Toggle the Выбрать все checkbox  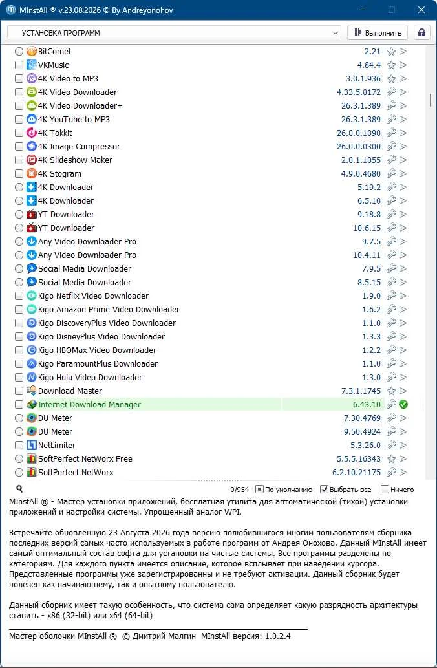324,490
